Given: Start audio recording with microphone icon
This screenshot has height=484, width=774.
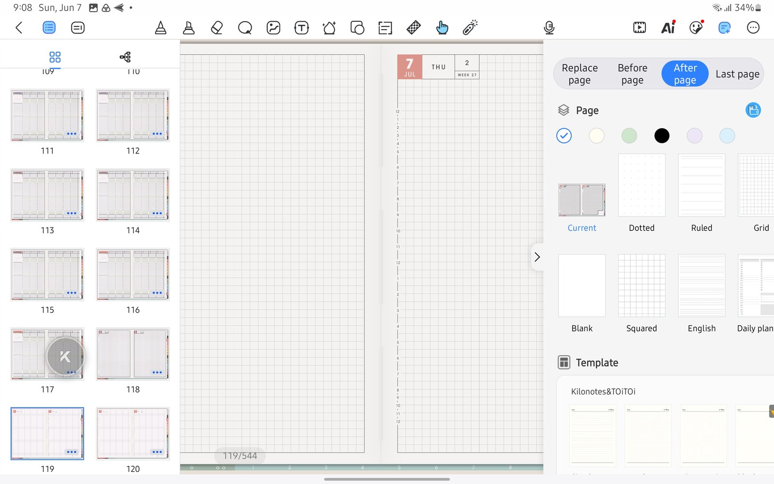Looking at the screenshot, I should tap(549, 28).
